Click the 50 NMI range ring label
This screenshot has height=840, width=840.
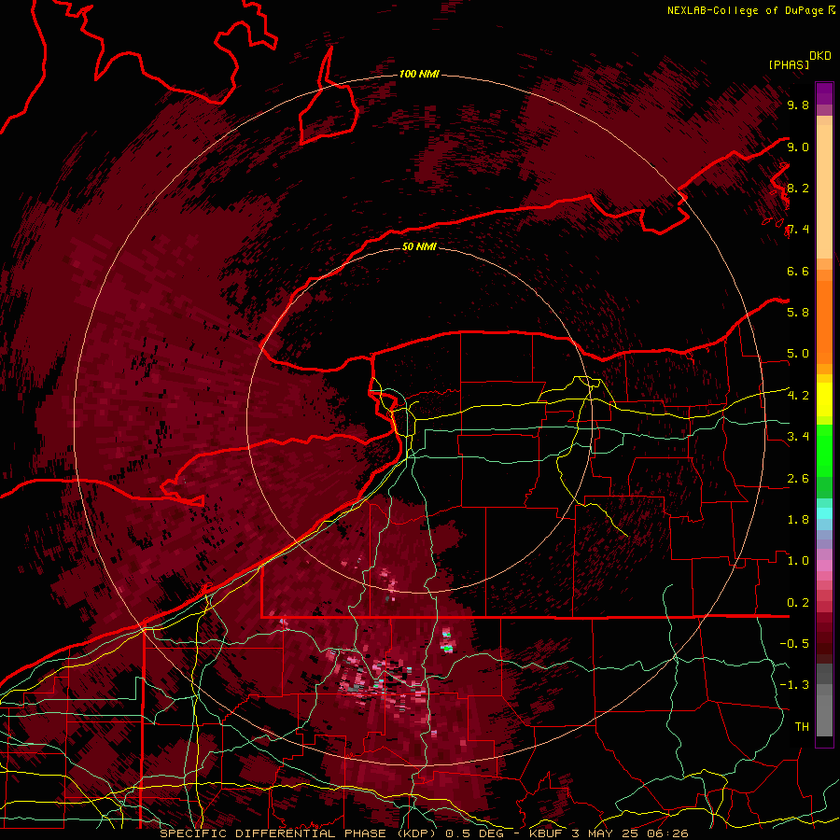(419, 246)
